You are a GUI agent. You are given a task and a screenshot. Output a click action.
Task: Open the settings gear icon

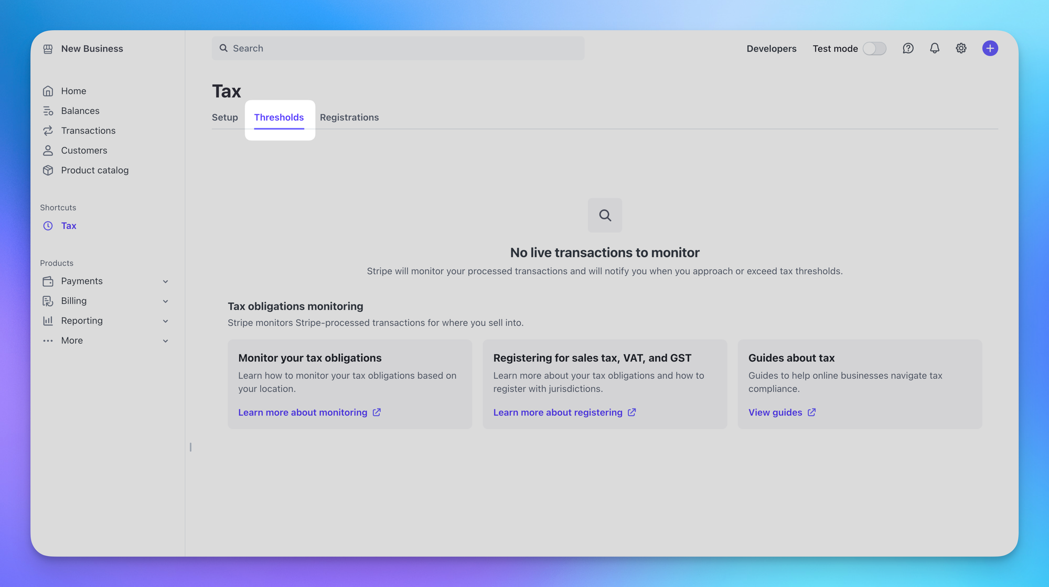[961, 48]
